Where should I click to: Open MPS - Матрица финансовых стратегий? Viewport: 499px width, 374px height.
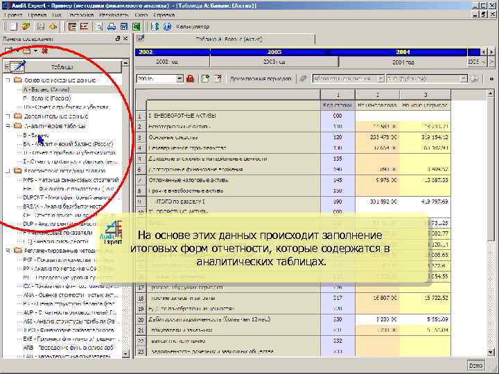click(x=71, y=180)
